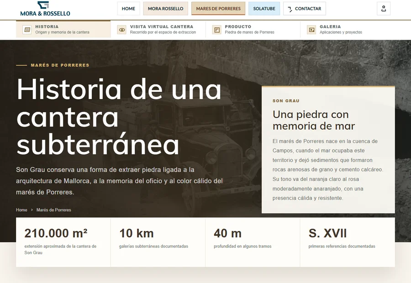This screenshot has width=411, height=283.
Task: Click the Historia document icon
Action: tap(27, 30)
